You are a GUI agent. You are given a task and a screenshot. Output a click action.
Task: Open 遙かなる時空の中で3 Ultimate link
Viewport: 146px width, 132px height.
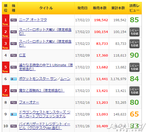(46, 67)
